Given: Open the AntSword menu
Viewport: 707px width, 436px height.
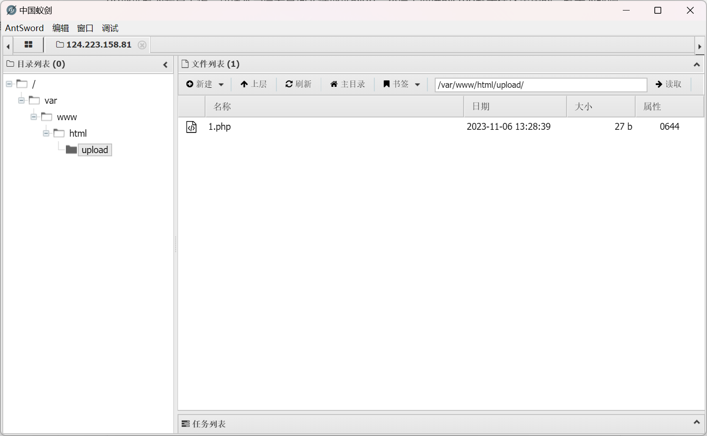Looking at the screenshot, I should tap(25, 28).
